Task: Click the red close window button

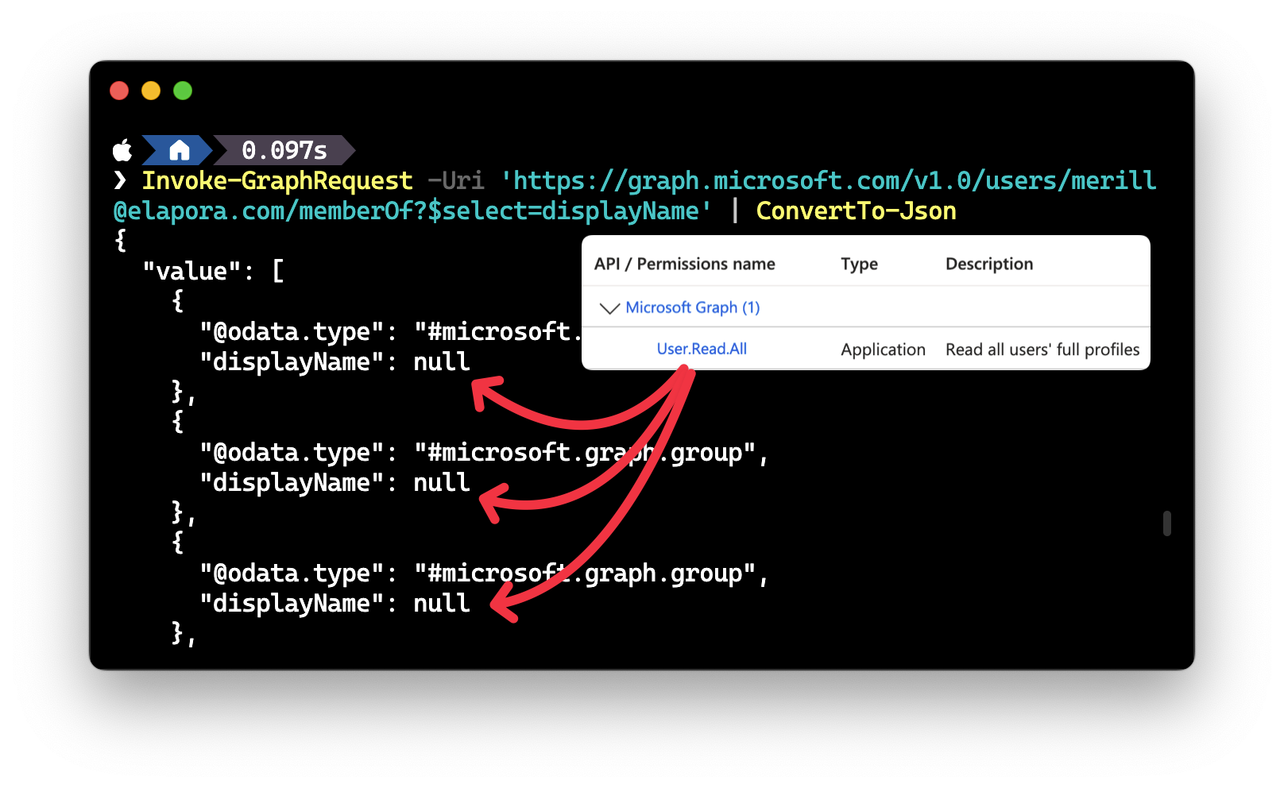Action: pyautogui.click(x=119, y=91)
